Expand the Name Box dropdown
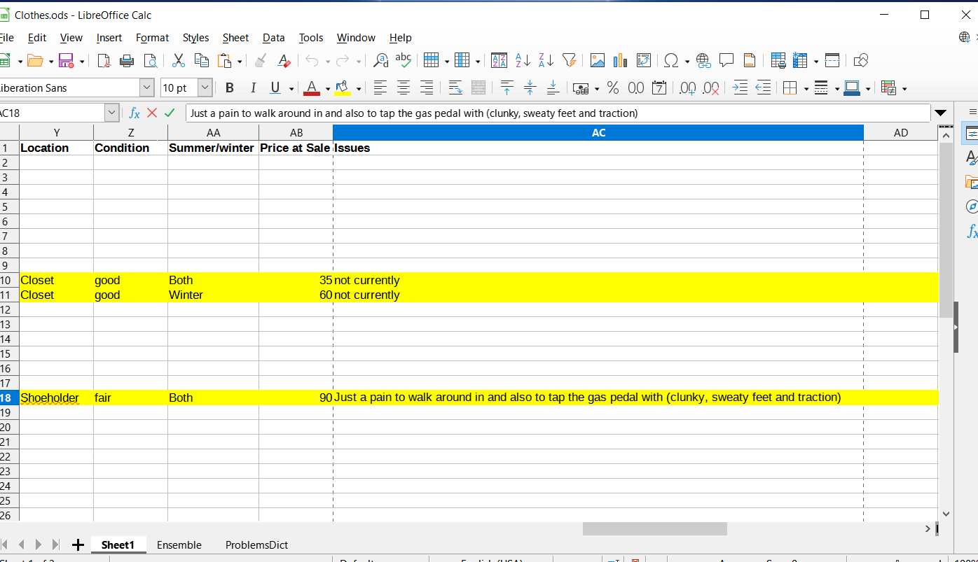 [112, 113]
